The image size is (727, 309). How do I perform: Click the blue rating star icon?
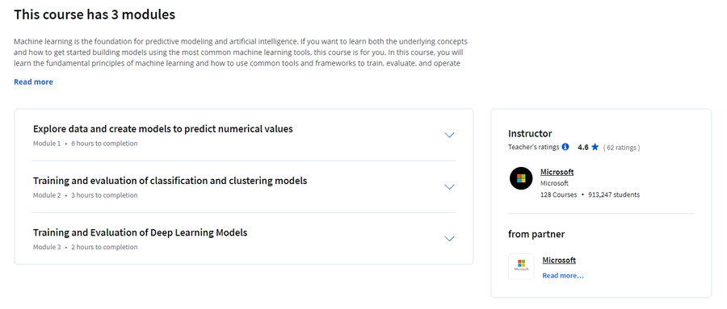pos(595,147)
